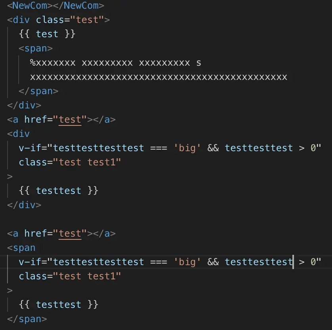
Task: Click first class="test test1" attribute value
Action: pyautogui.click(x=87, y=162)
